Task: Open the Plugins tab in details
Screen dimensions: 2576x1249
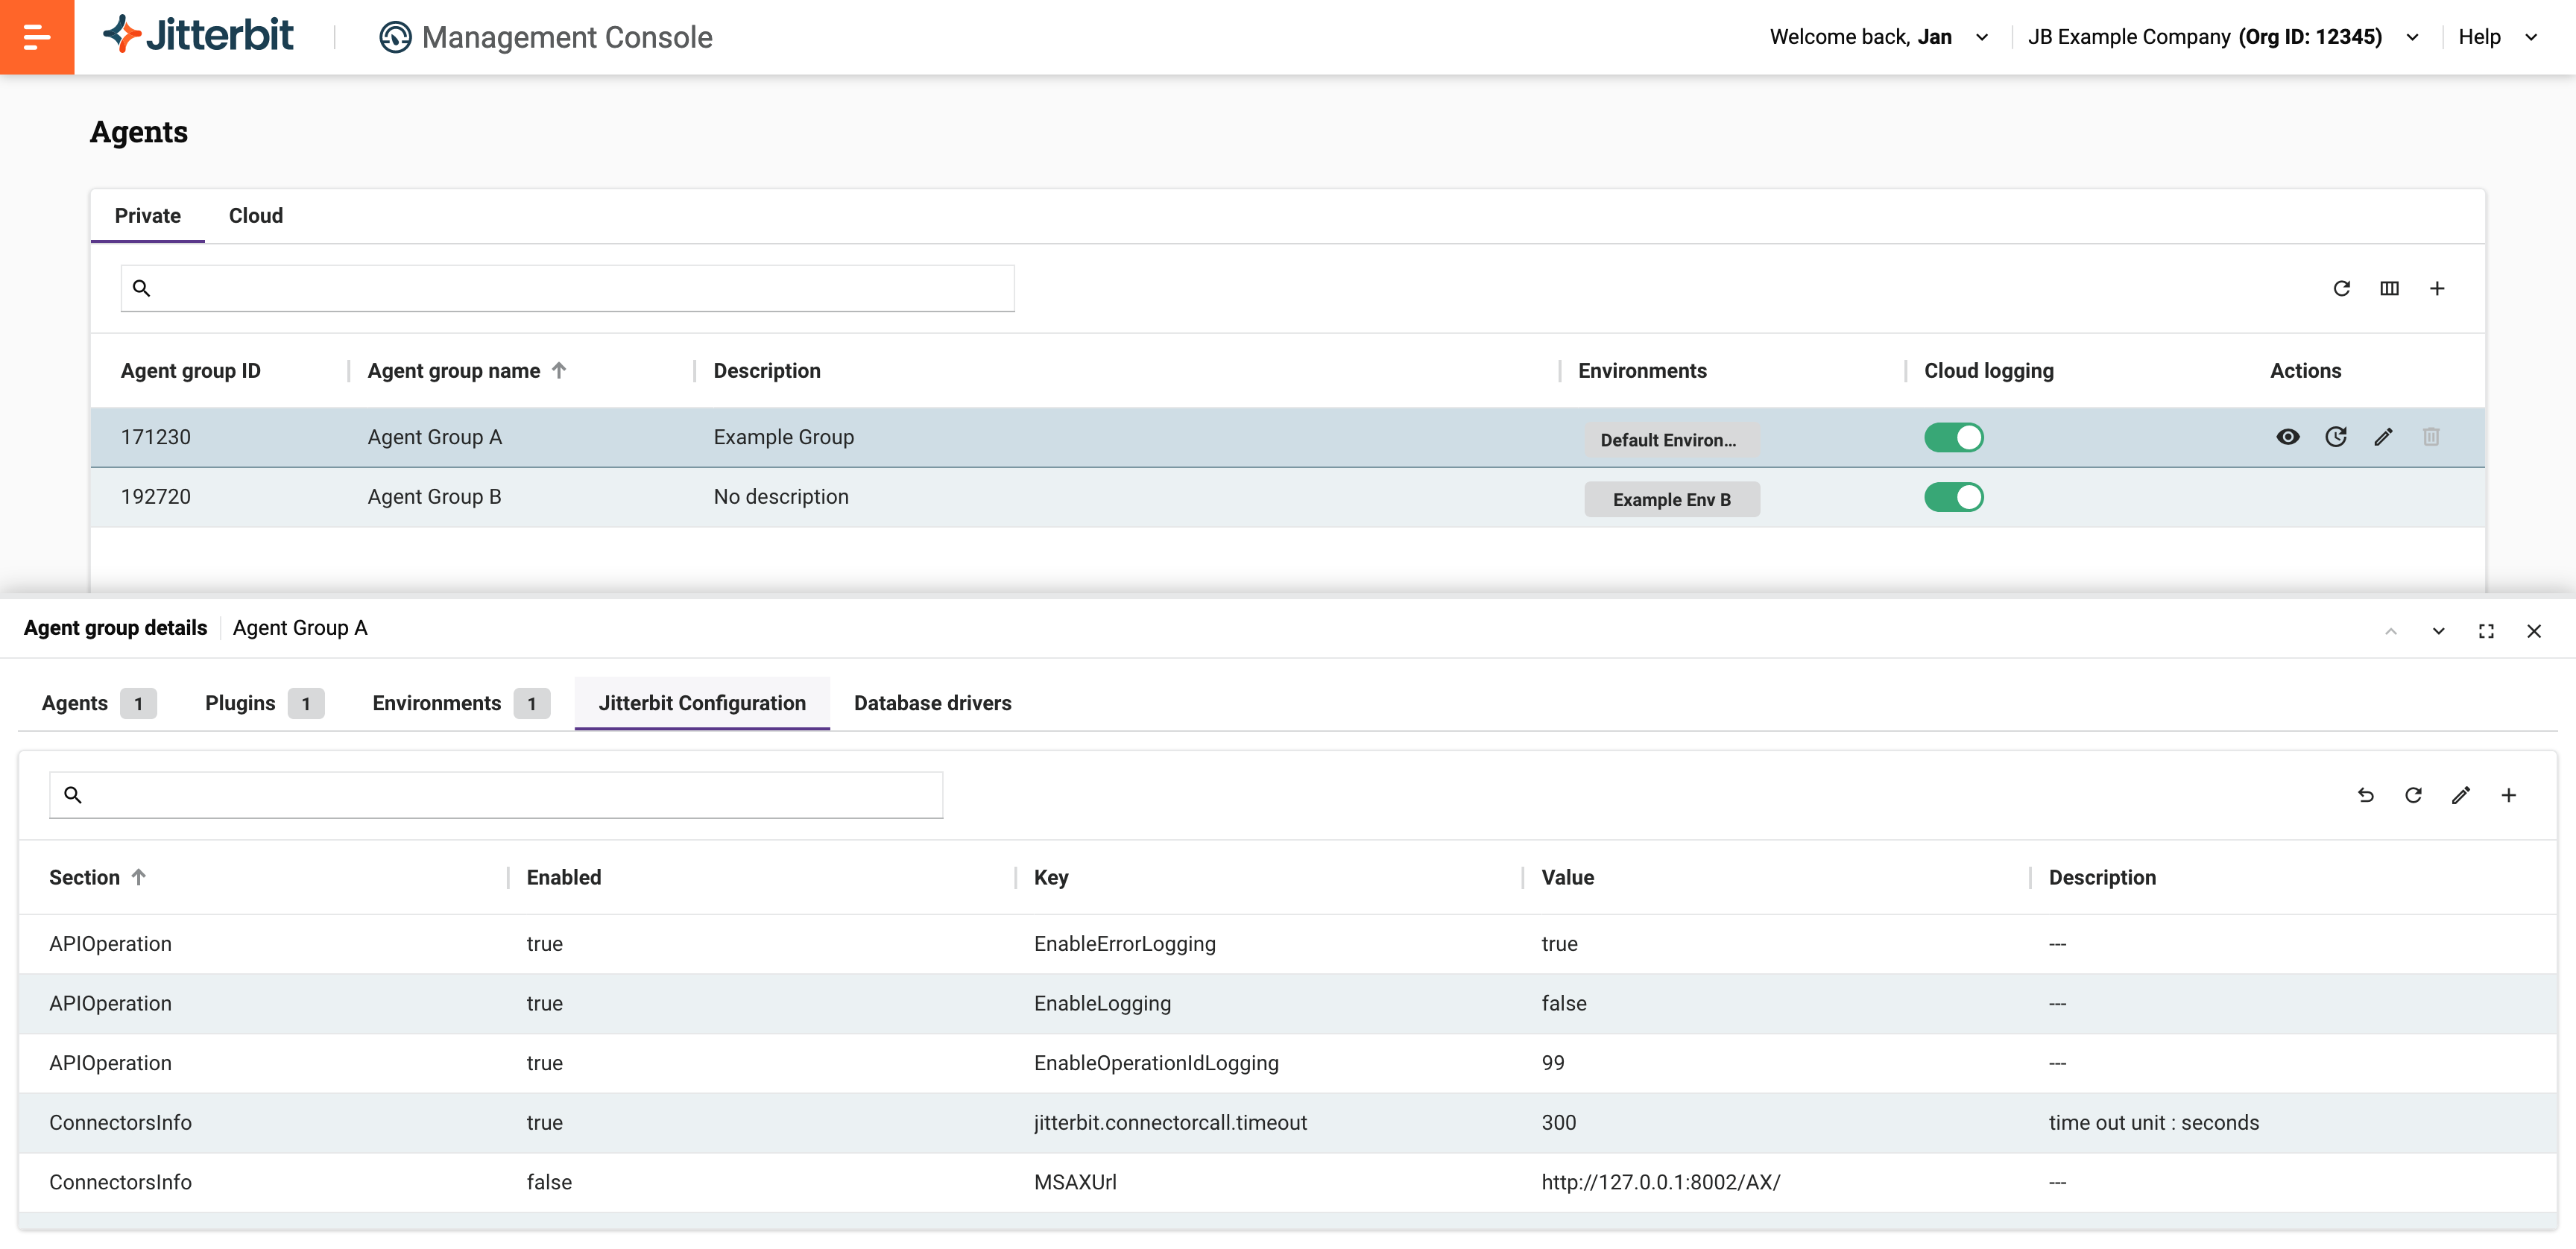Action: click(x=264, y=703)
